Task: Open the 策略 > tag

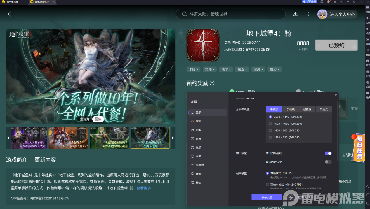Action: [210, 69]
